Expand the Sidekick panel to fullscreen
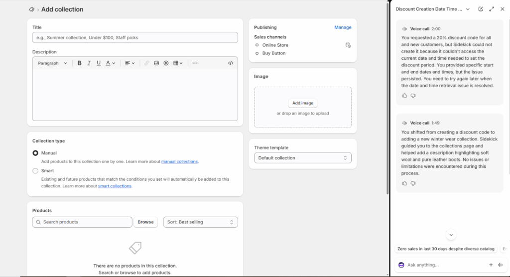 click(492, 9)
